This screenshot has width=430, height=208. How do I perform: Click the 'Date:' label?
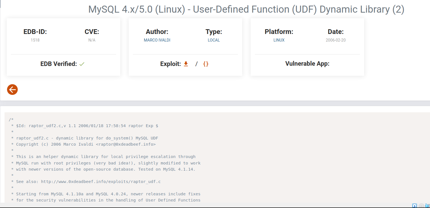[336, 32]
